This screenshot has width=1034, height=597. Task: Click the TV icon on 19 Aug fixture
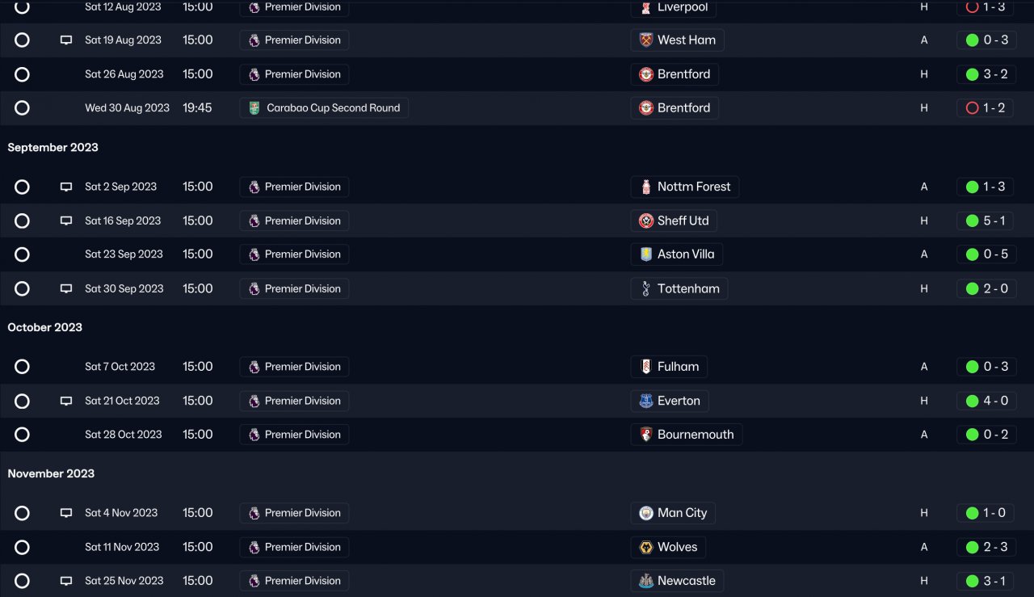click(x=66, y=40)
